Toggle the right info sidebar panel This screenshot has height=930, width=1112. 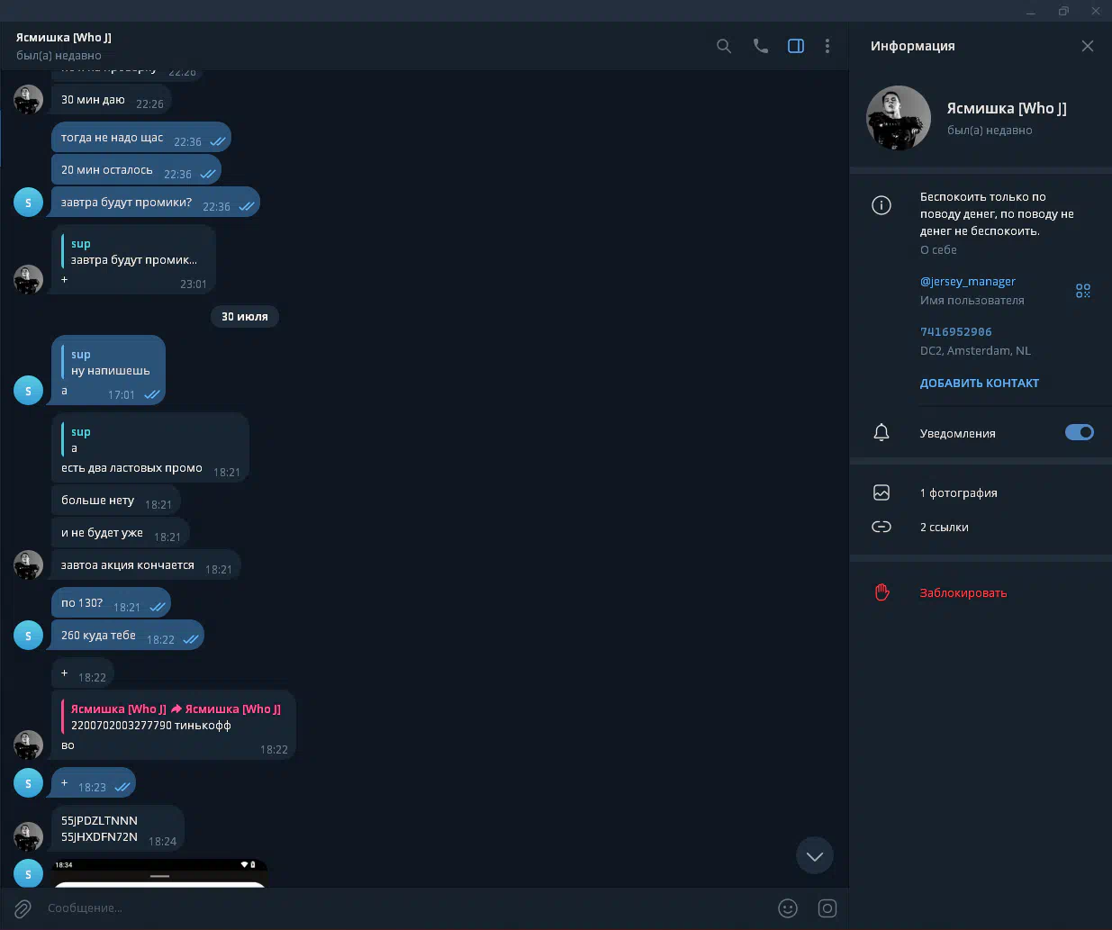click(x=796, y=46)
